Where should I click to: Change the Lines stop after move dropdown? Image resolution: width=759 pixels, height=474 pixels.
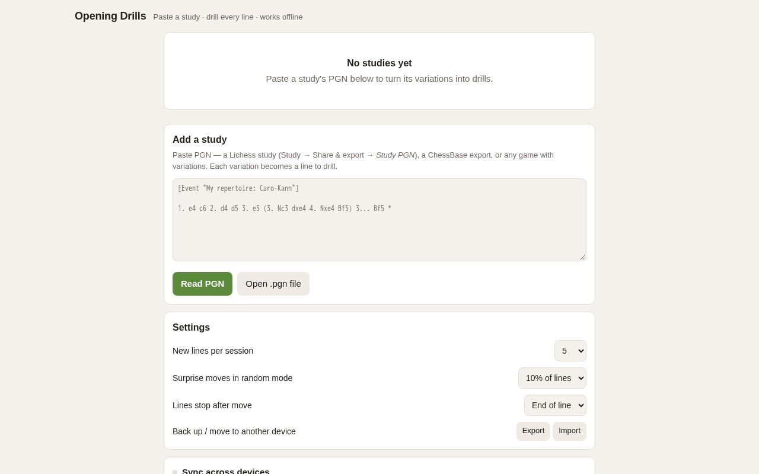[x=555, y=405]
